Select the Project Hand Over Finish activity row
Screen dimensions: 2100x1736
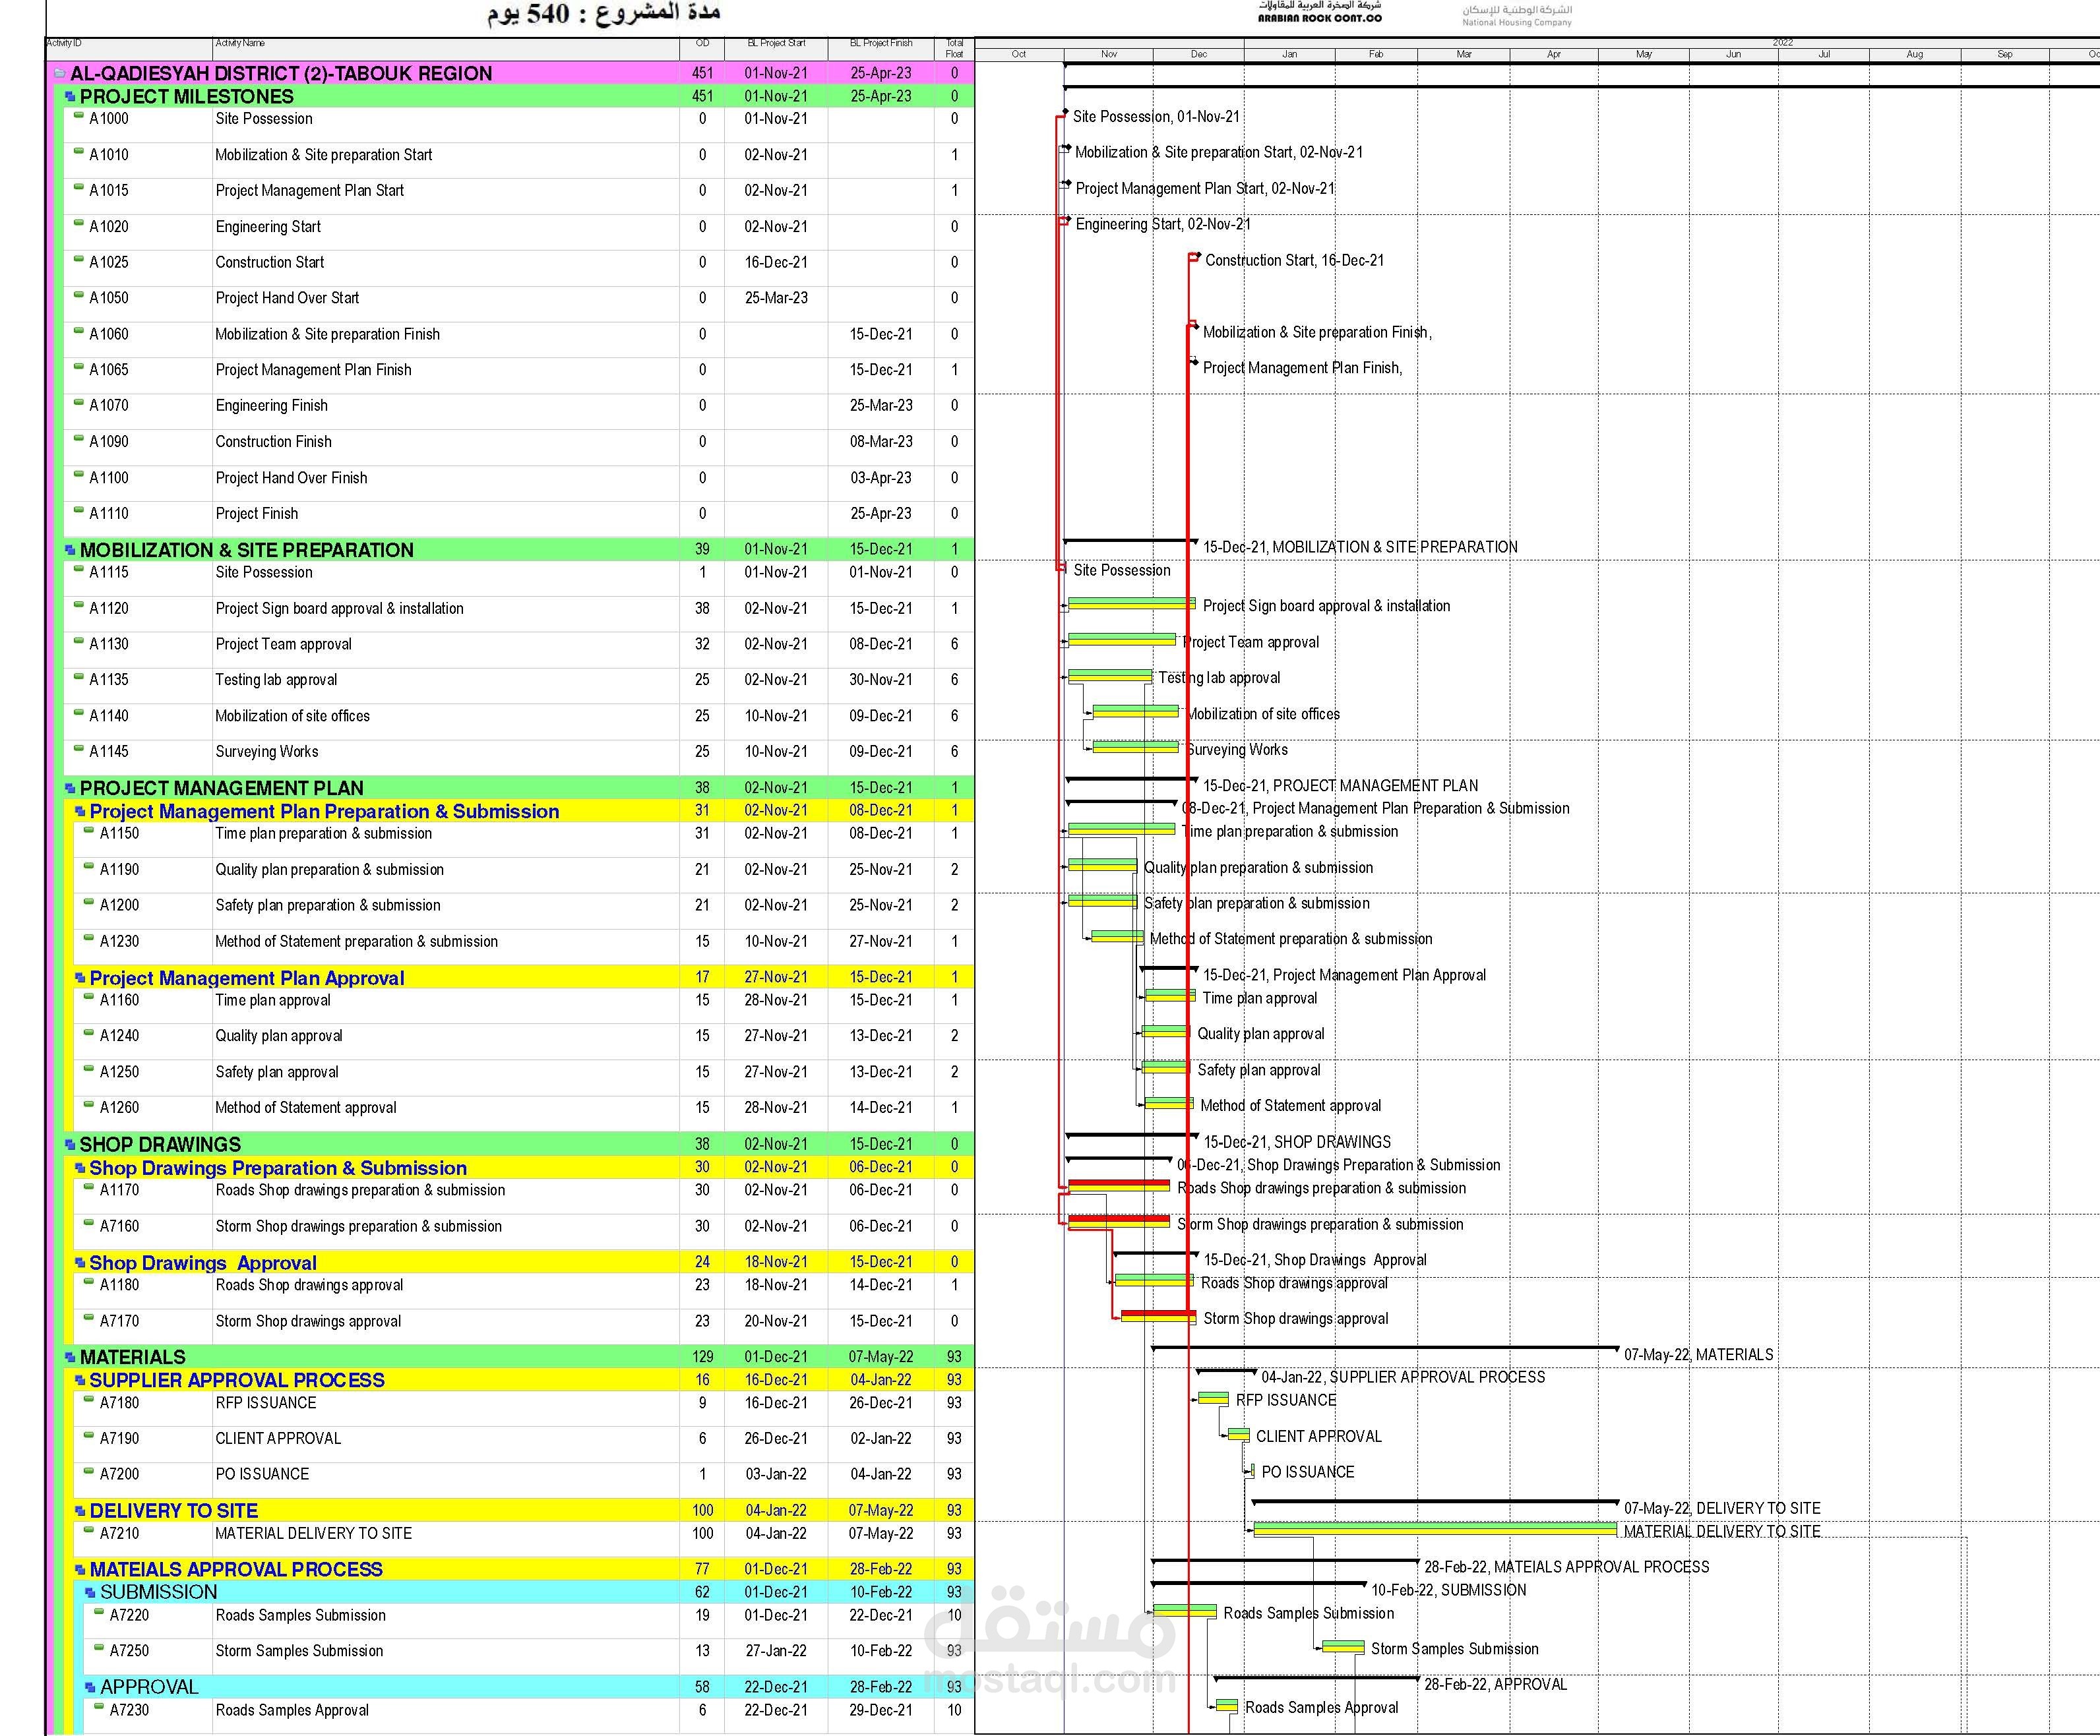point(291,478)
